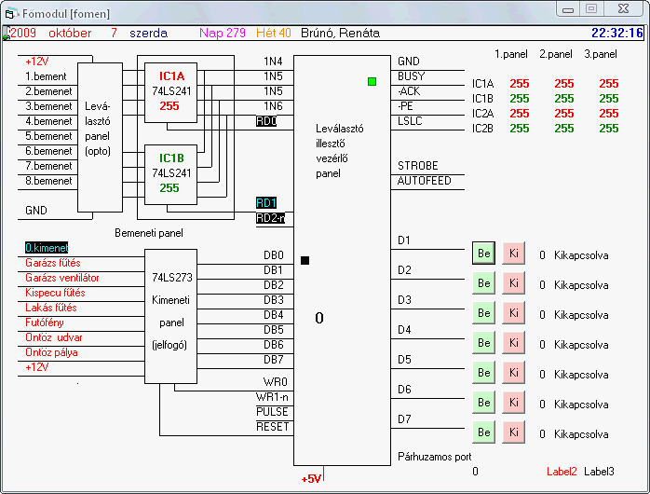The height and width of the screenshot is (494, 650).
Task: Click the Garázs fűtés output label
Action: (53, 263)
